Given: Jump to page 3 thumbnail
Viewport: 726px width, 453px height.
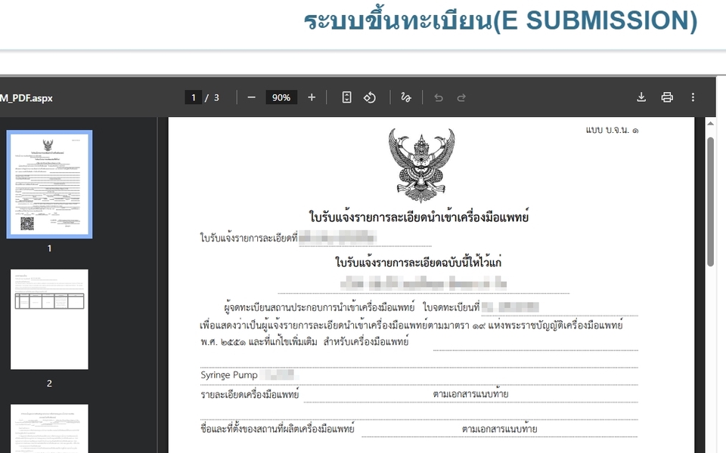Looking at the screenshot, I should coord(50,428).
